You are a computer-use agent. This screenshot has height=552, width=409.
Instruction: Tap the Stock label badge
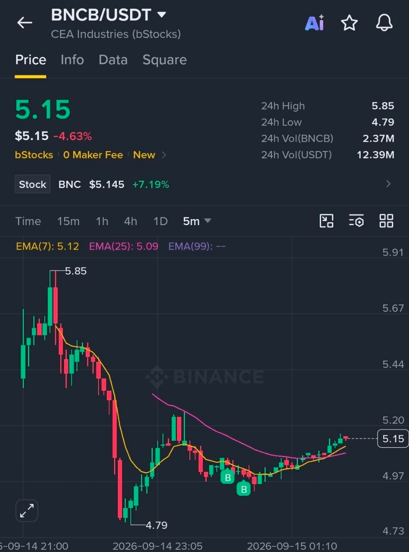coord(32,184)
